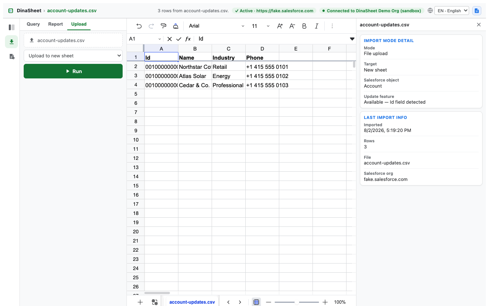This screenshot has width=489, height=306.
Task: Click the Undo arrow in the toolbar
Action: click(x=139, y=26)
